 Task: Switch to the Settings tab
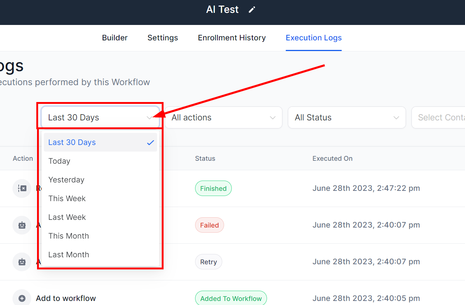162,38
